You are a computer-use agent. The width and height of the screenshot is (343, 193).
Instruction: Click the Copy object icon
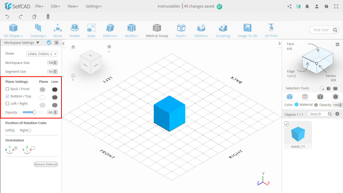tap(34, 17)
